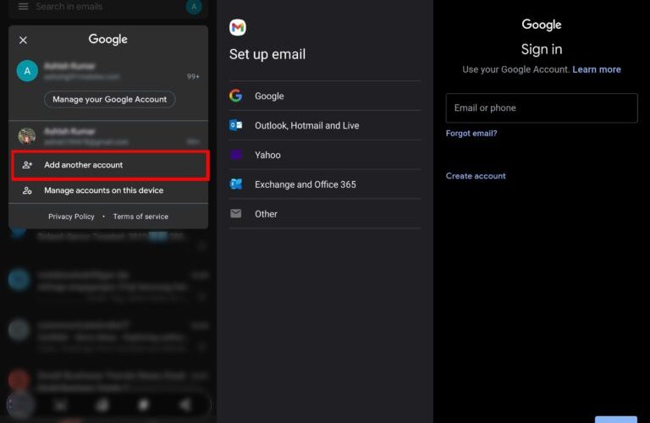Screen dimensions: 650x423
Task: Click the Create account link
Action: pos(476,176)
